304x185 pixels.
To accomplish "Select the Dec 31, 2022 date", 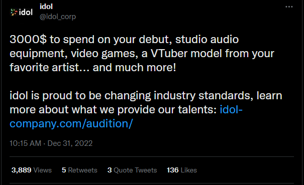I will click(70, 143).
